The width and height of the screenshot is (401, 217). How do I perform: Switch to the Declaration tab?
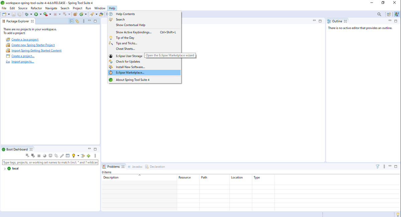coord(155,167)
